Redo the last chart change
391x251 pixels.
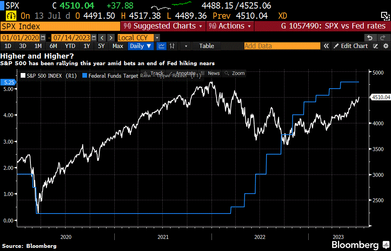383,38
